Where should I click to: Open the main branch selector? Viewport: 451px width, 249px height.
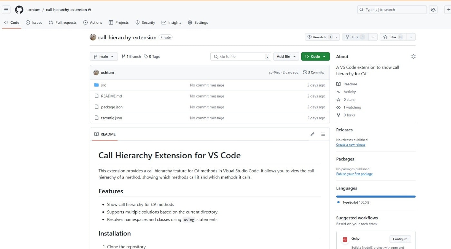(x=104, y=56)
